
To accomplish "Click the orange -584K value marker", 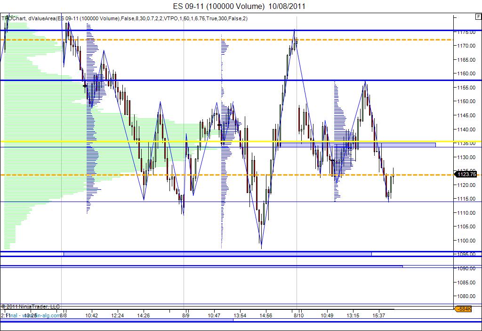I will pos(464,309).
